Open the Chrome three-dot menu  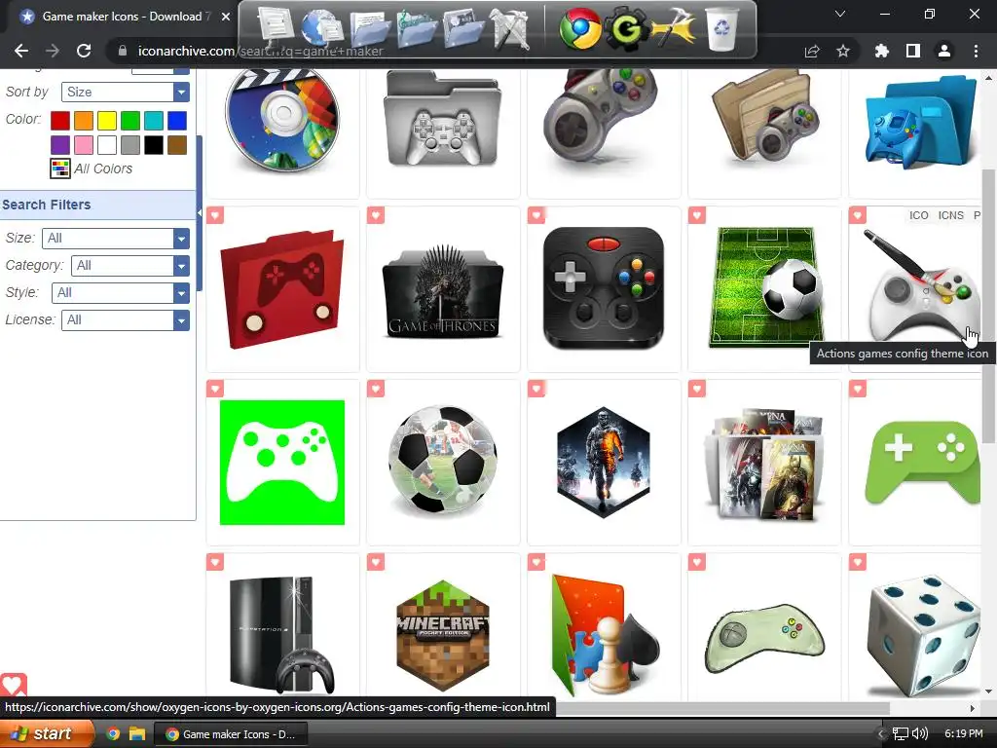pos(976,51)
